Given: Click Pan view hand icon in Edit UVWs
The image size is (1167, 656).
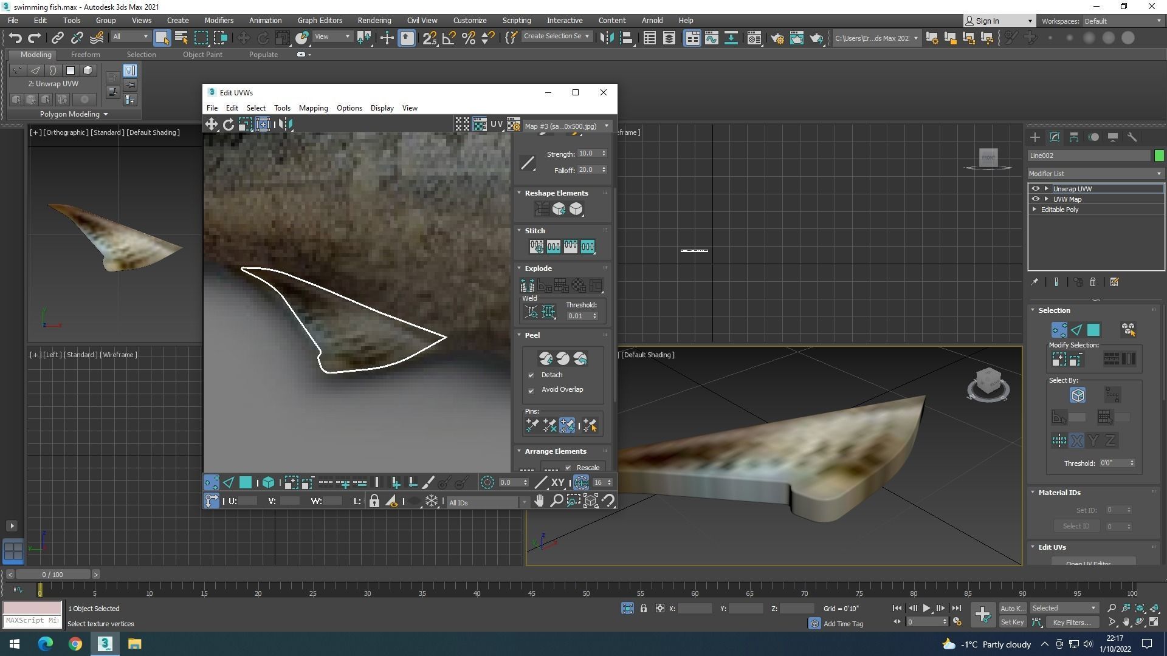Looking at the screenshot, I should pos(539,501).
